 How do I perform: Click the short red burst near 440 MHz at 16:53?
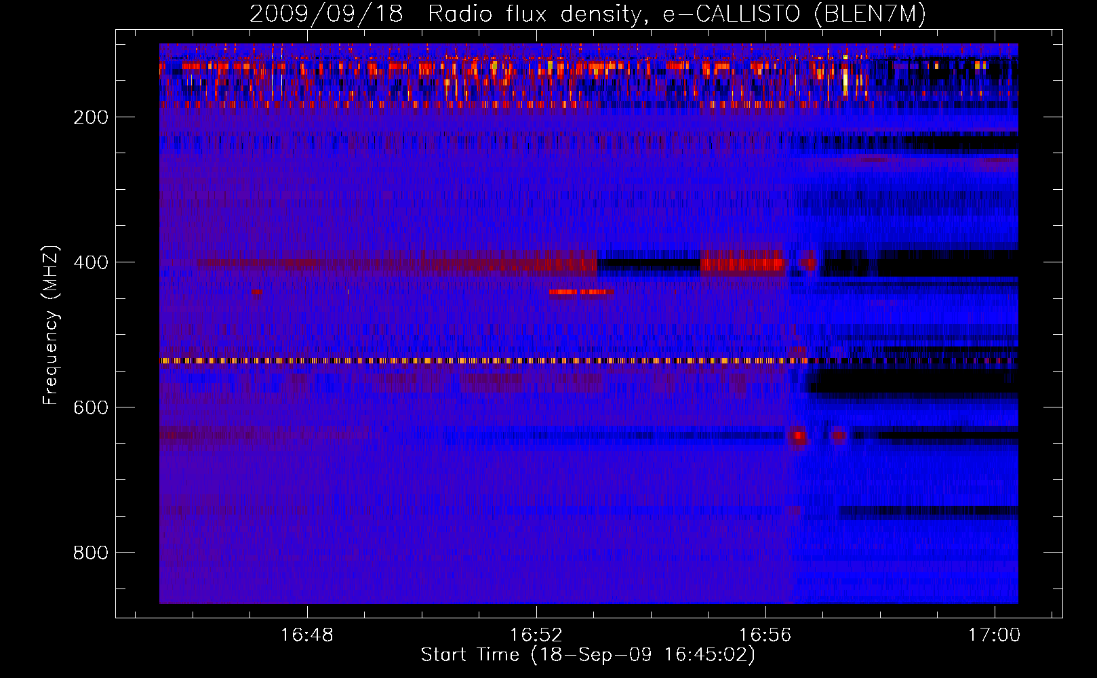pos(581,292)
